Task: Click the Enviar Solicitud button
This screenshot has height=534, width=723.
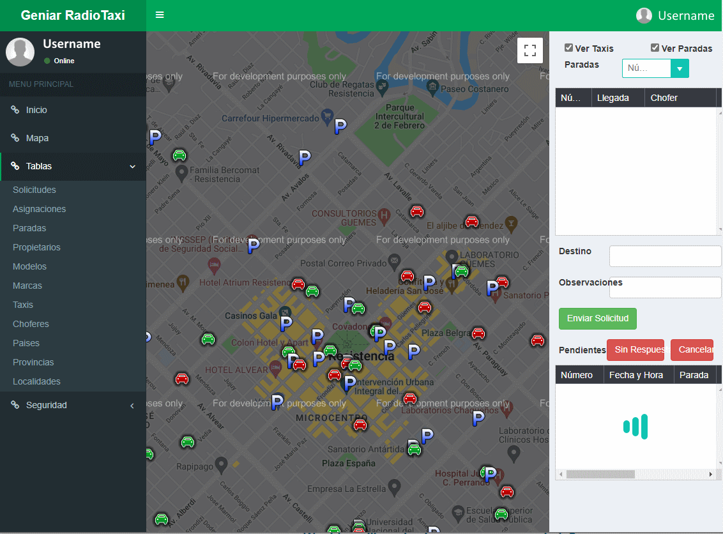Action: [598, 319]
